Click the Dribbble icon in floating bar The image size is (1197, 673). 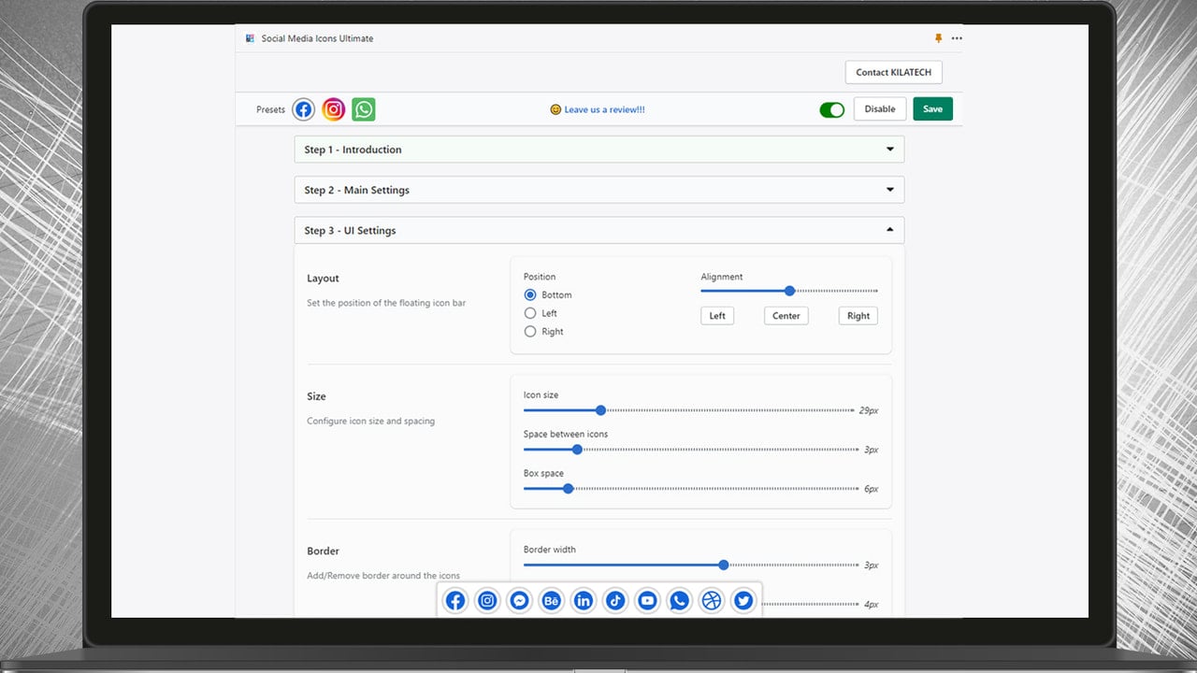point(712,601)
